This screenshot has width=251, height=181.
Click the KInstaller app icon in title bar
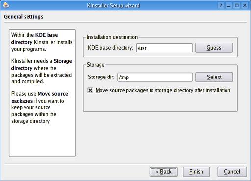[6, 5]
